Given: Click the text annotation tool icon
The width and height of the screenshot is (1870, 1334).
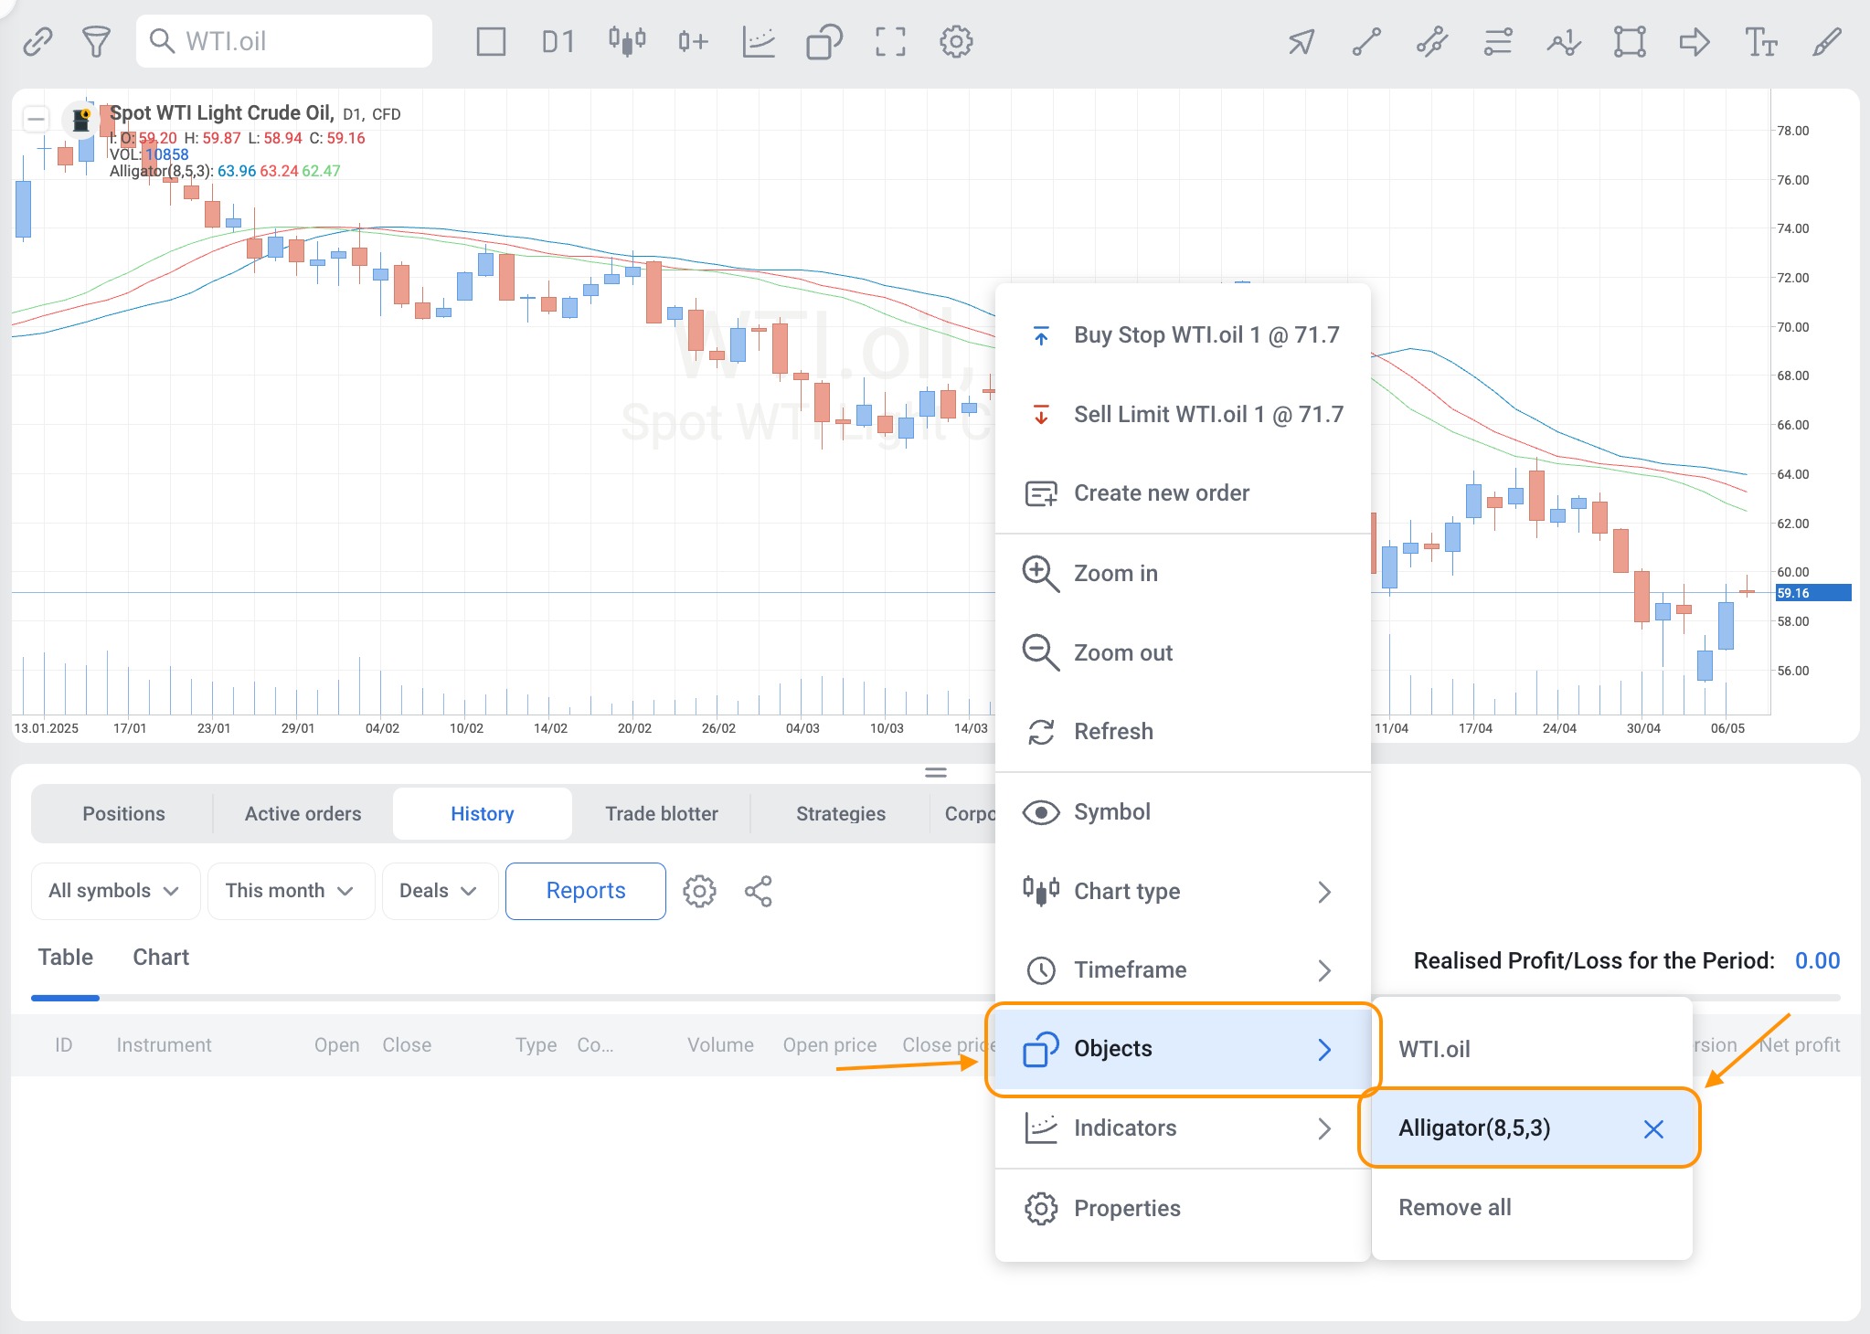Looking at the screenshot, I should (1760, 41).
